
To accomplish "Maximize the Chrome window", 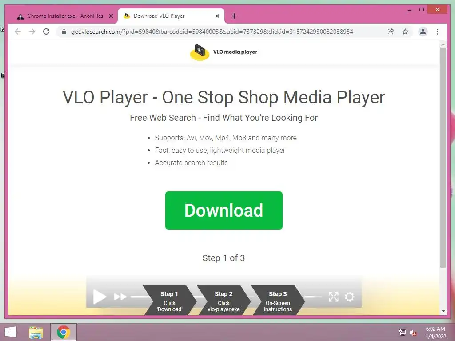I will point(422,10).
